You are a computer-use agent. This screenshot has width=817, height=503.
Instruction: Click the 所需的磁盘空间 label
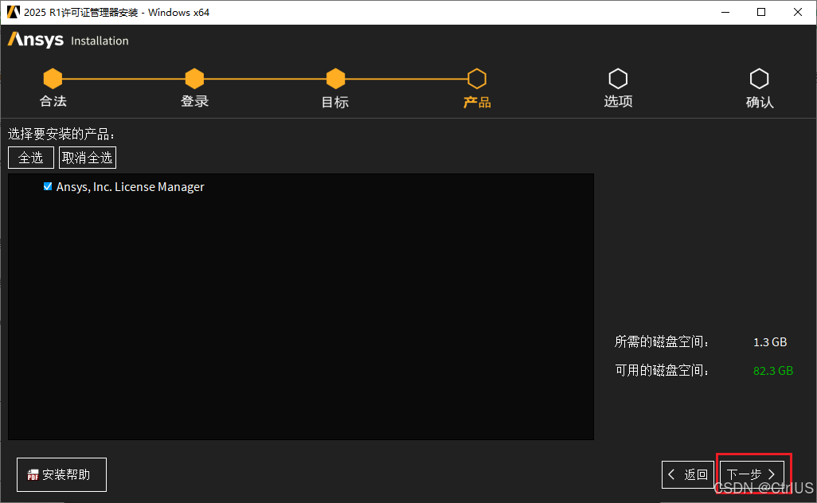click(x=661, y=341)
